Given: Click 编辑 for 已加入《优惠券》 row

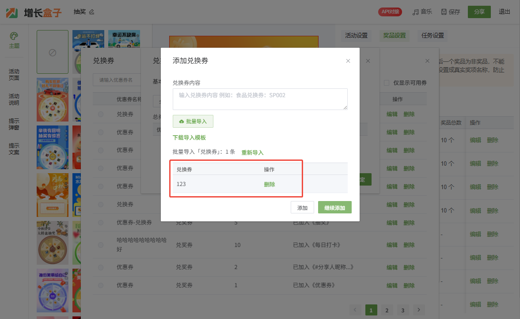Looking at the screenshot, I should pyautogui.click(x=392, y=285).
